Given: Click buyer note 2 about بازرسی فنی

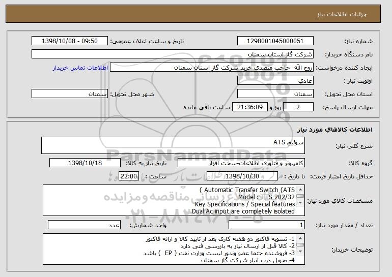Looking at the screenshot, I should click(238, 246).
